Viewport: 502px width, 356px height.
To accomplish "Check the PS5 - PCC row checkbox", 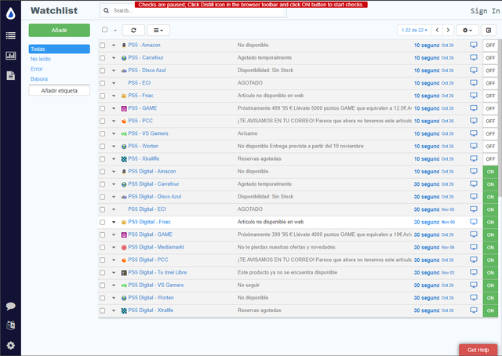I will tap(103, 121).
